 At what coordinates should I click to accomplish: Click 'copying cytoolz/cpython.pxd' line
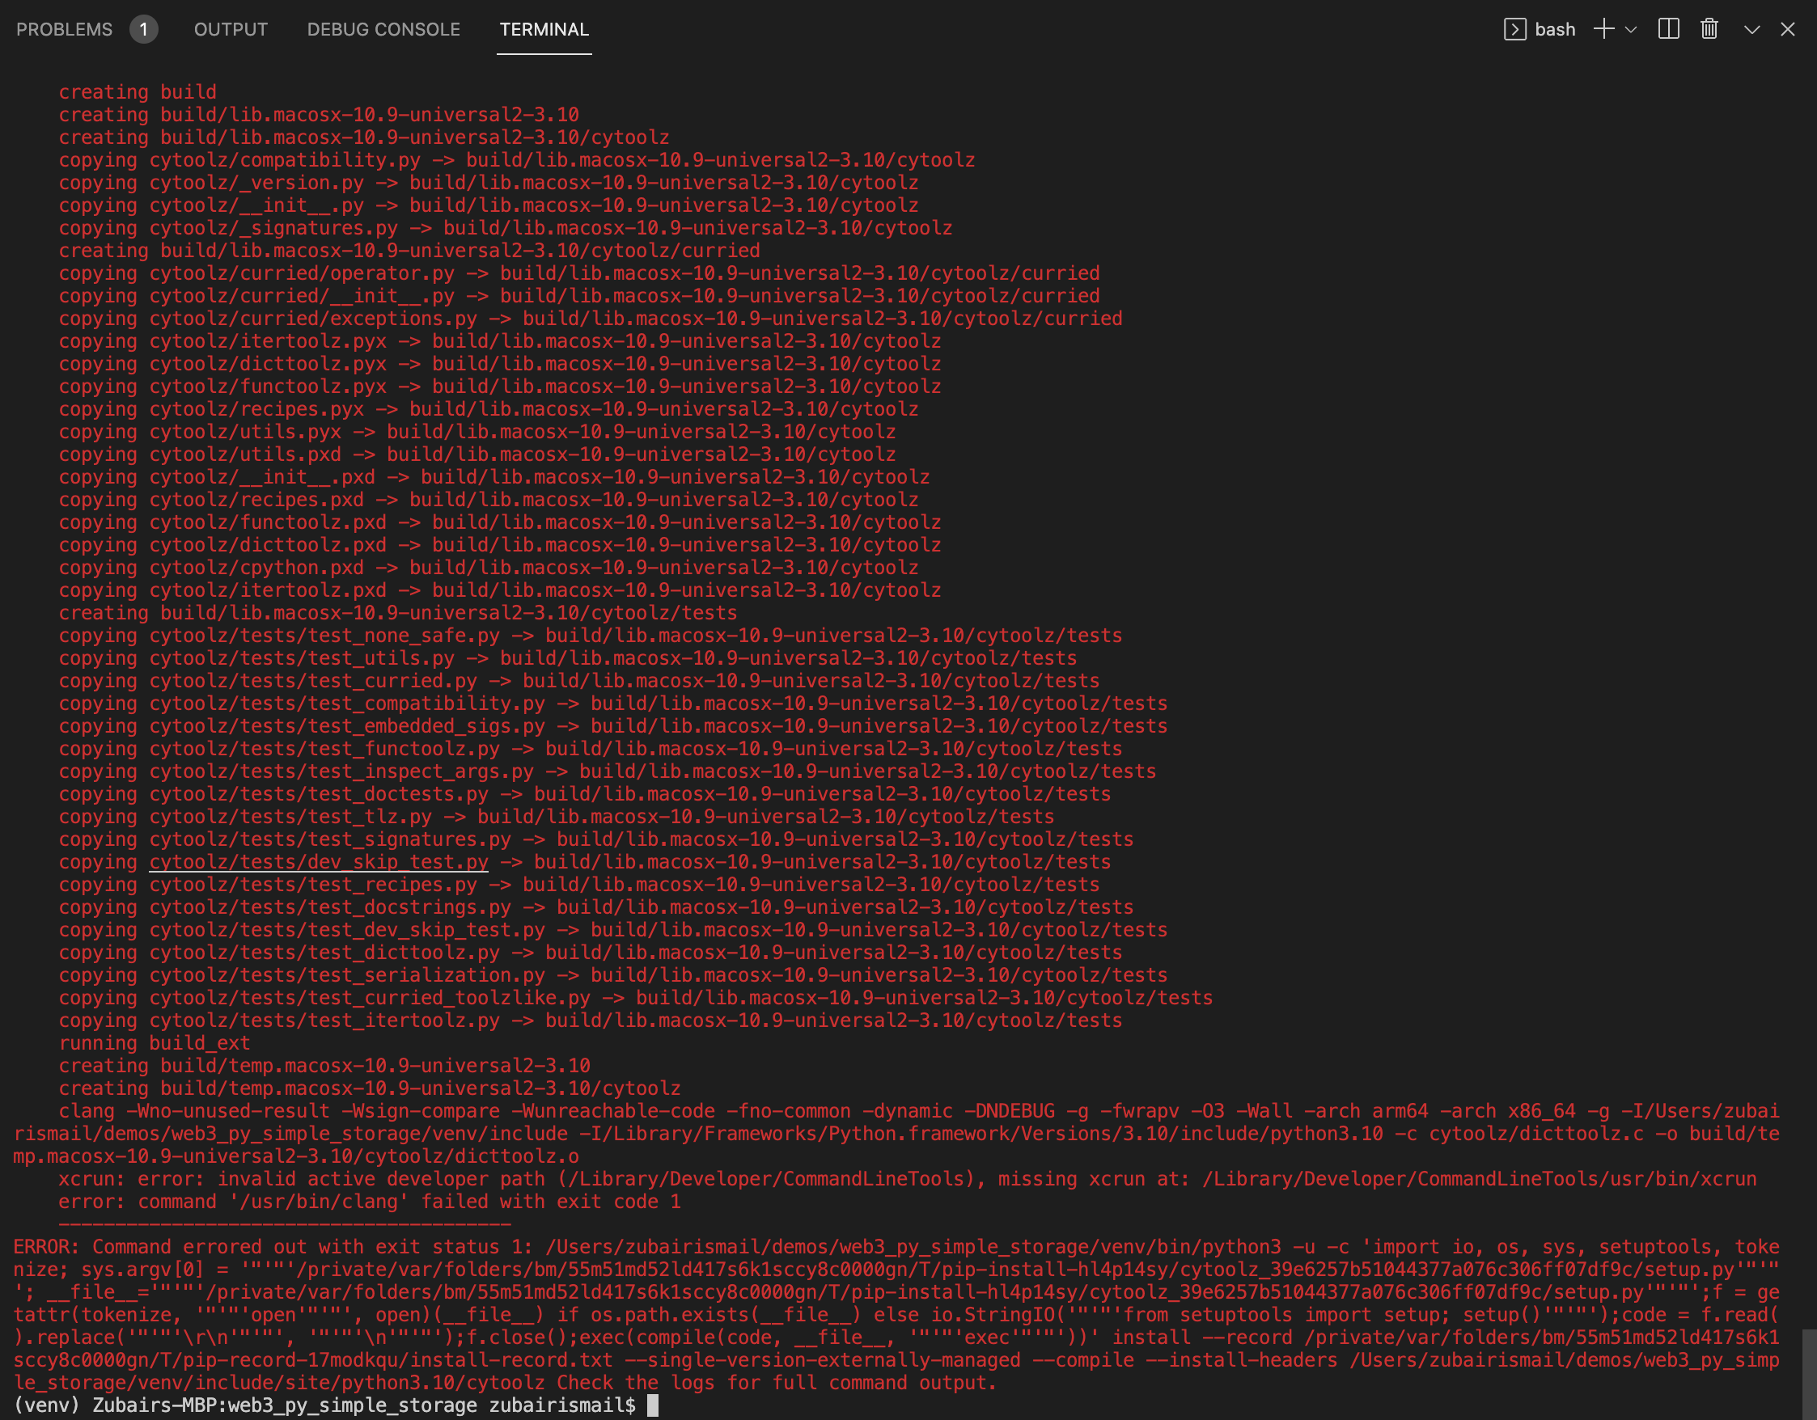point(489,567)
